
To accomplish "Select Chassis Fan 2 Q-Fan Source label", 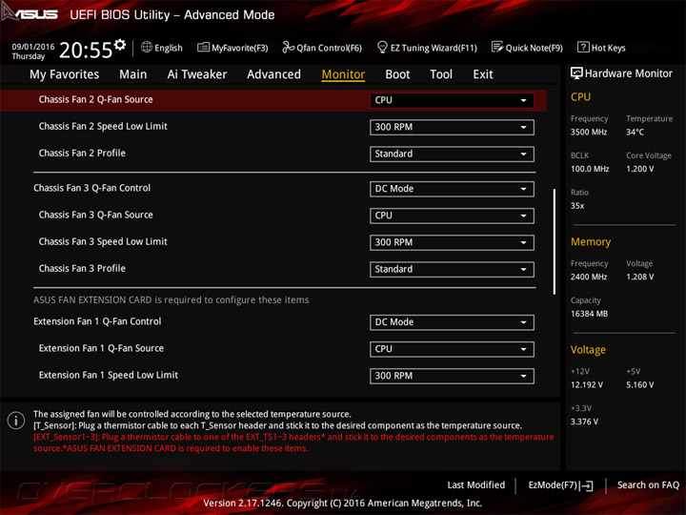I will point(96,99).
